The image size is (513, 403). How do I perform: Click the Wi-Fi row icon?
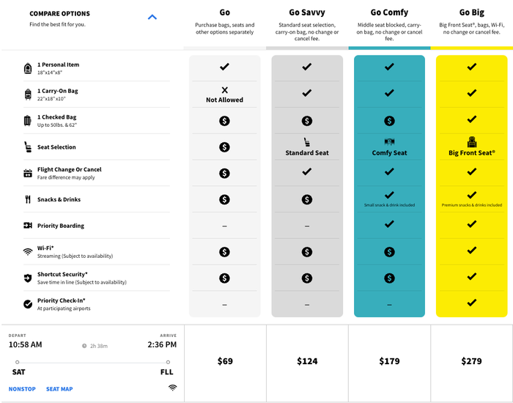28,251
